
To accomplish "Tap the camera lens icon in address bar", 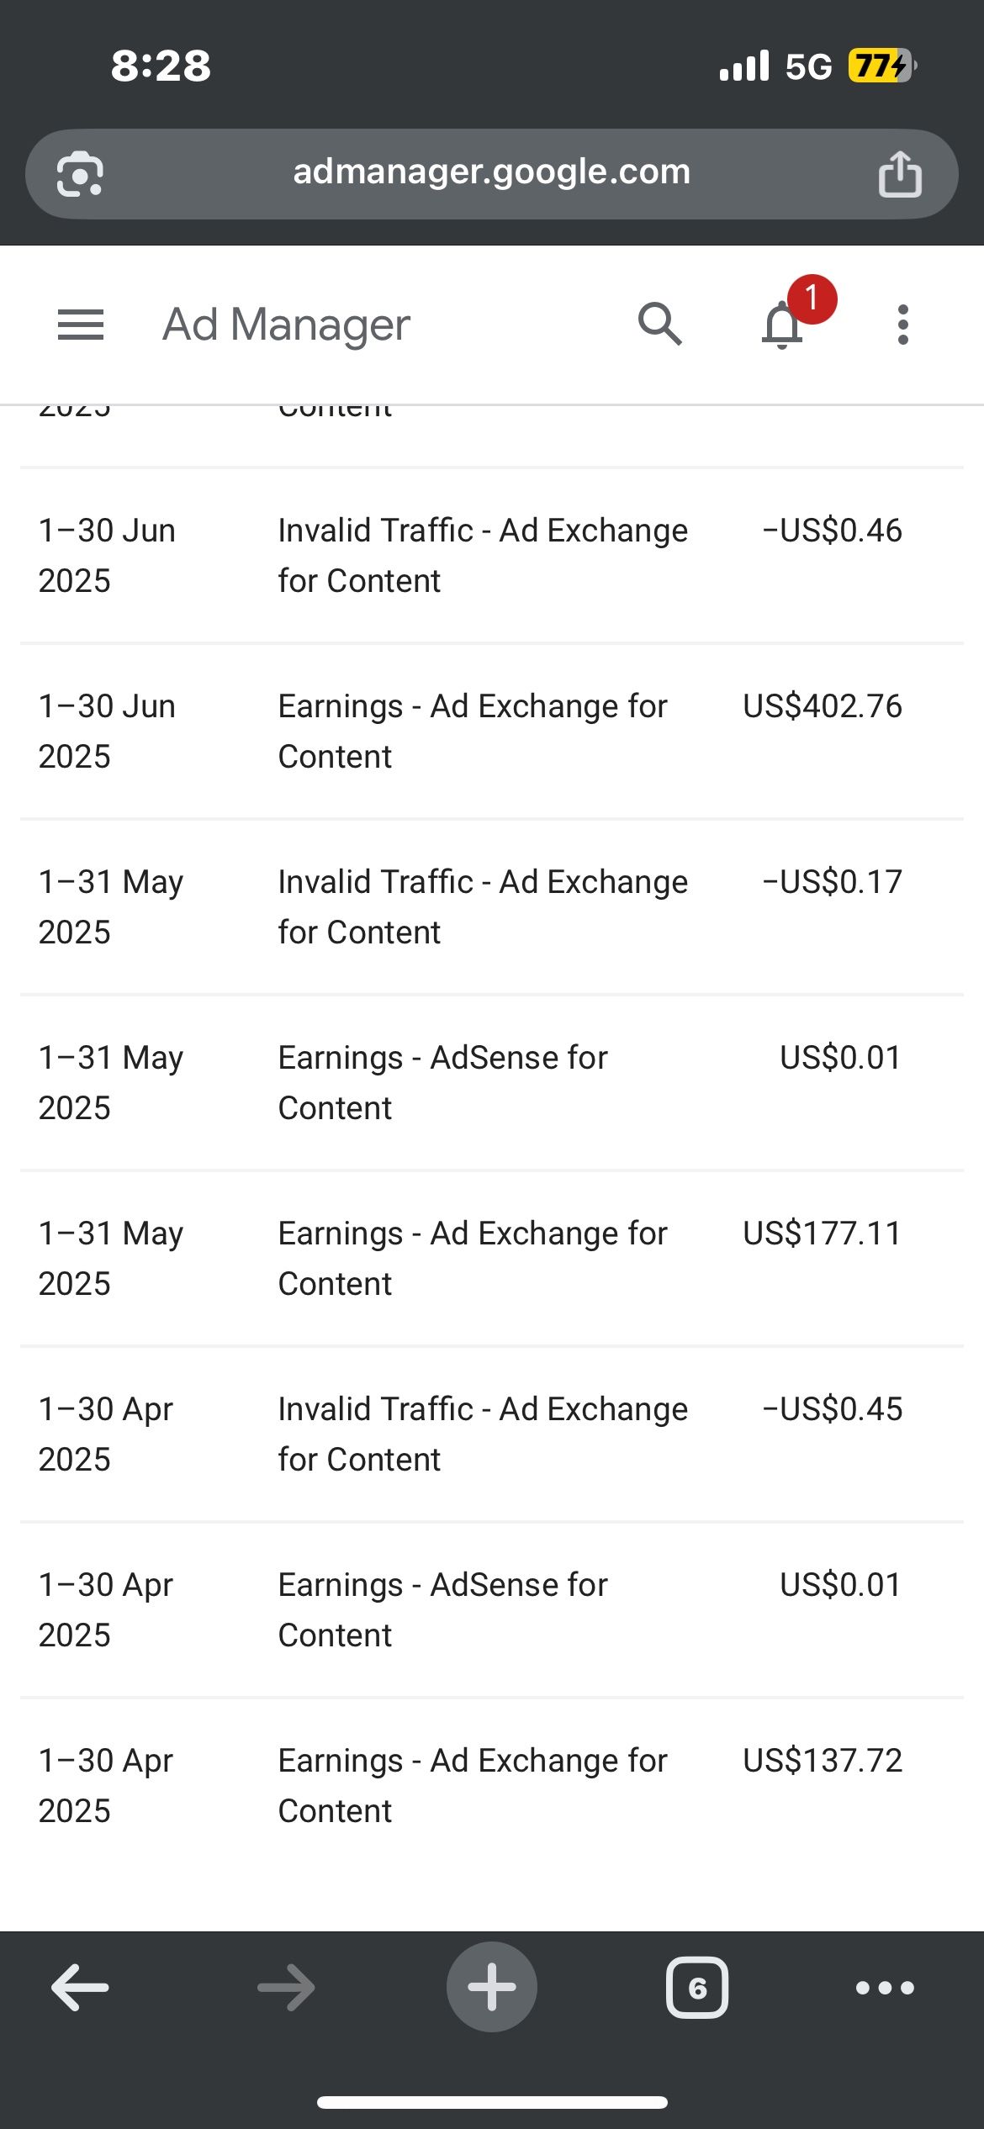I will click(x=80, y=175).
